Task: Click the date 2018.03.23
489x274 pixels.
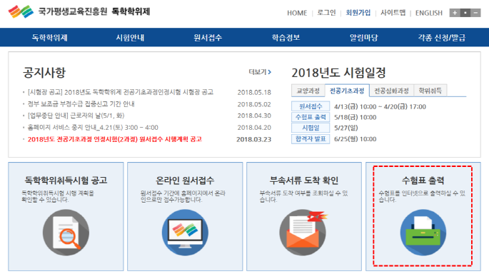Action: [254, 139]
